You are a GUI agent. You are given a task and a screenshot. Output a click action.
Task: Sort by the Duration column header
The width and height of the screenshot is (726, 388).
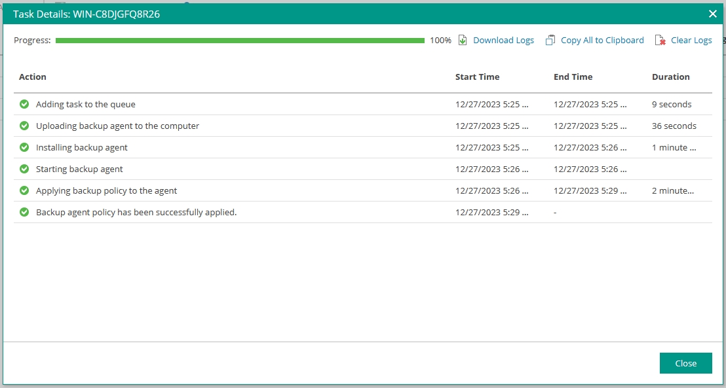(670, 77)
